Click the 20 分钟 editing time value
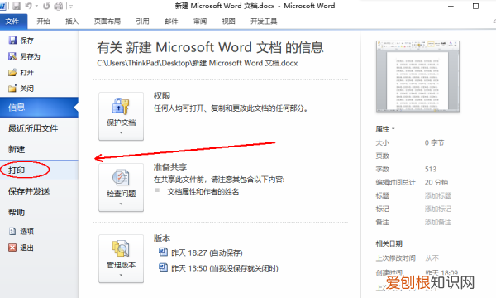 click(x=436, y=182)
